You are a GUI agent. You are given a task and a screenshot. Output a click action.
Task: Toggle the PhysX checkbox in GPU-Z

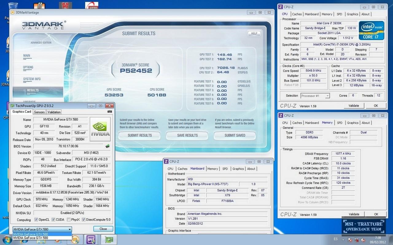[69, 220]
